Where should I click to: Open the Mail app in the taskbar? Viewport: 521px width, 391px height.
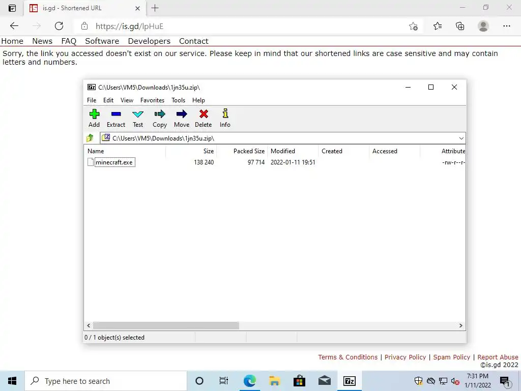tap(324, 381)
